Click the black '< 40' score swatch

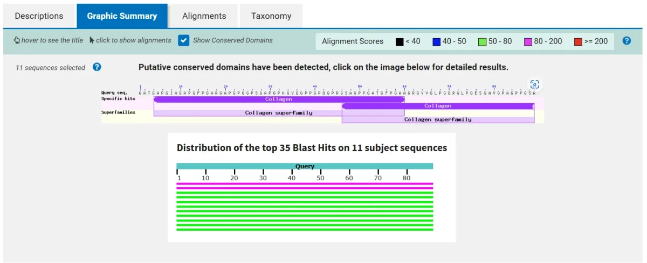[399, 41]
